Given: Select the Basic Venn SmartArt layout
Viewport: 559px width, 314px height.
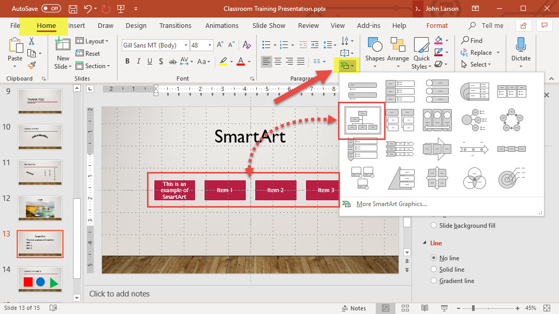Looking at the screenshot, I should coord(474,178).
